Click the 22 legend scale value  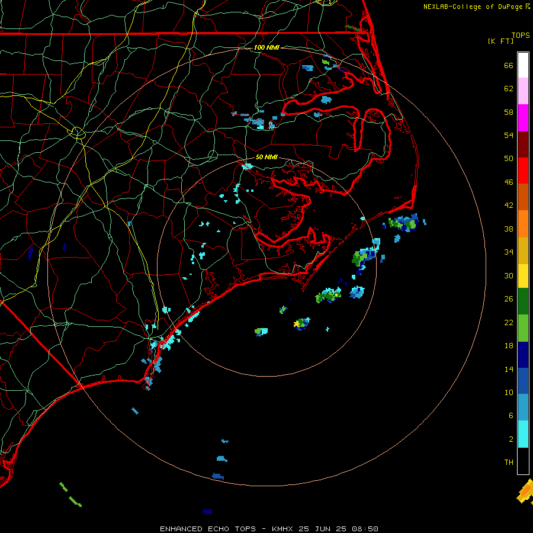pyautogui.click(x=509, y=322)
